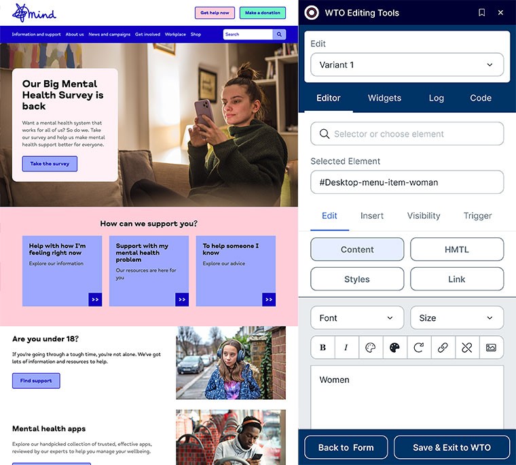Open News and campaigns menu
Image resolution: width=516 pixels, height=465 pixels.
[x=109, y=34]
